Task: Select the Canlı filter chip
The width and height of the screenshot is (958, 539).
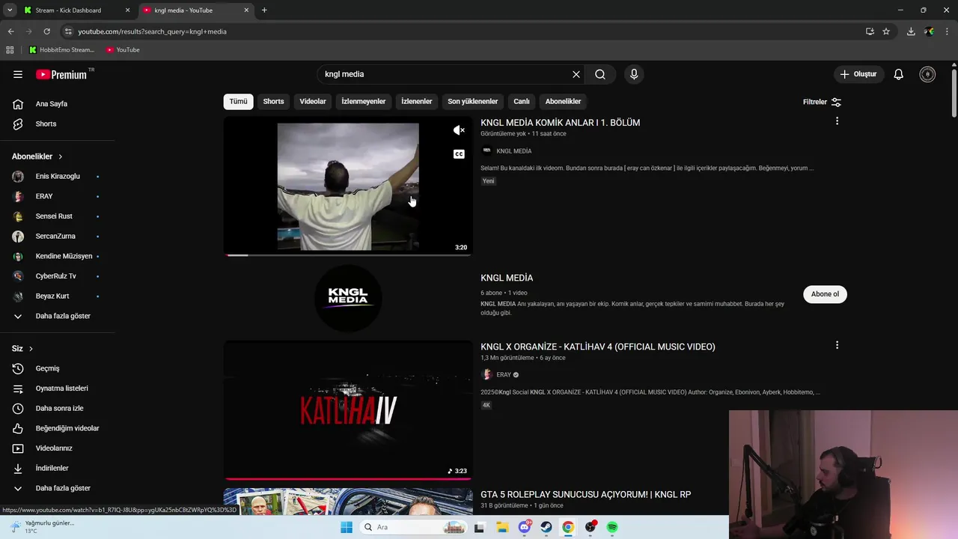Action: click(522, 101)
